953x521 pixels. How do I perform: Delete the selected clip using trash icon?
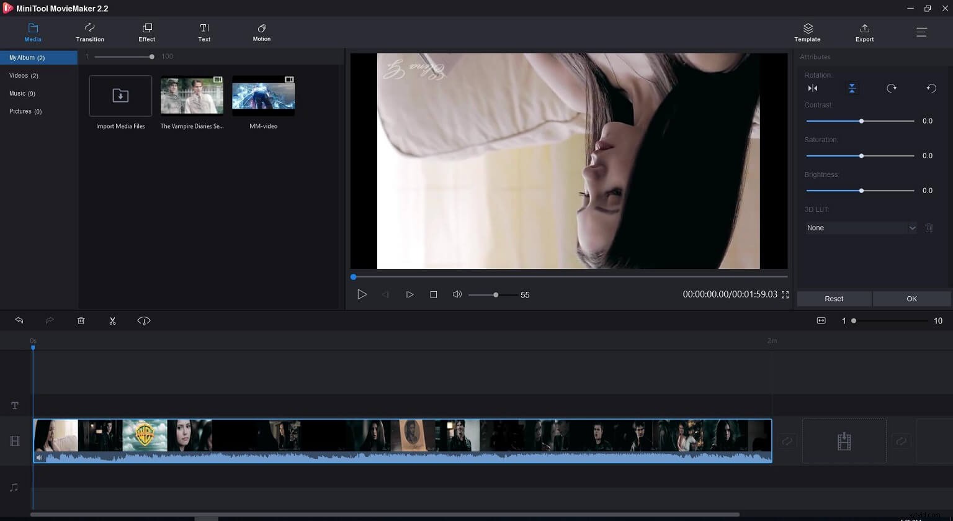(x=81, y=320)
